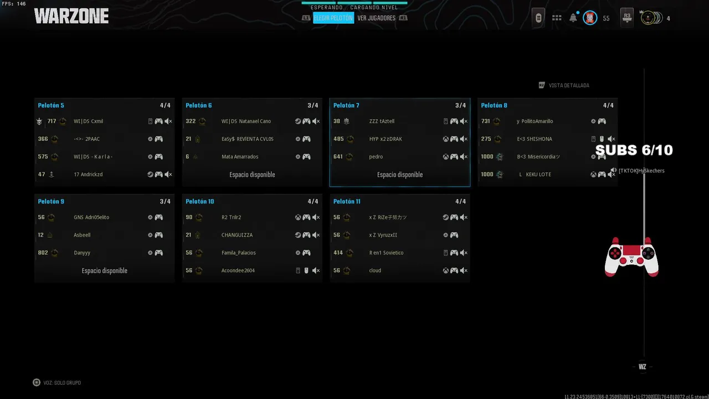Click controller icon for y PollitoAmarillo
Viewport: 709px width, 399px height.
coord(602,121)
